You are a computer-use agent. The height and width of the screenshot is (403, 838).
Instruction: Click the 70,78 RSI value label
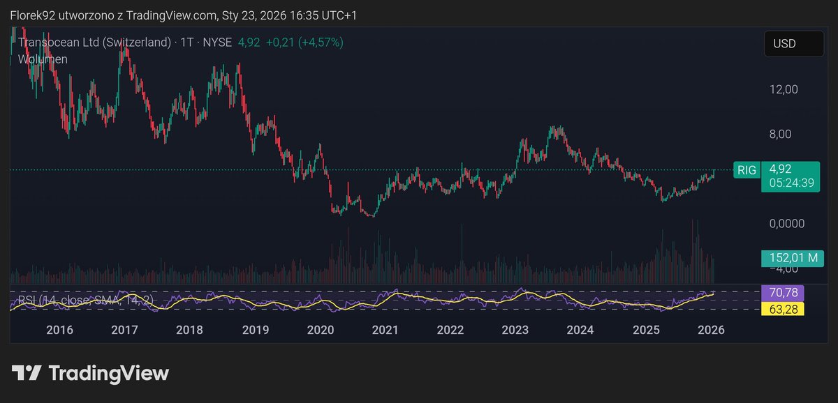point(783,293)
